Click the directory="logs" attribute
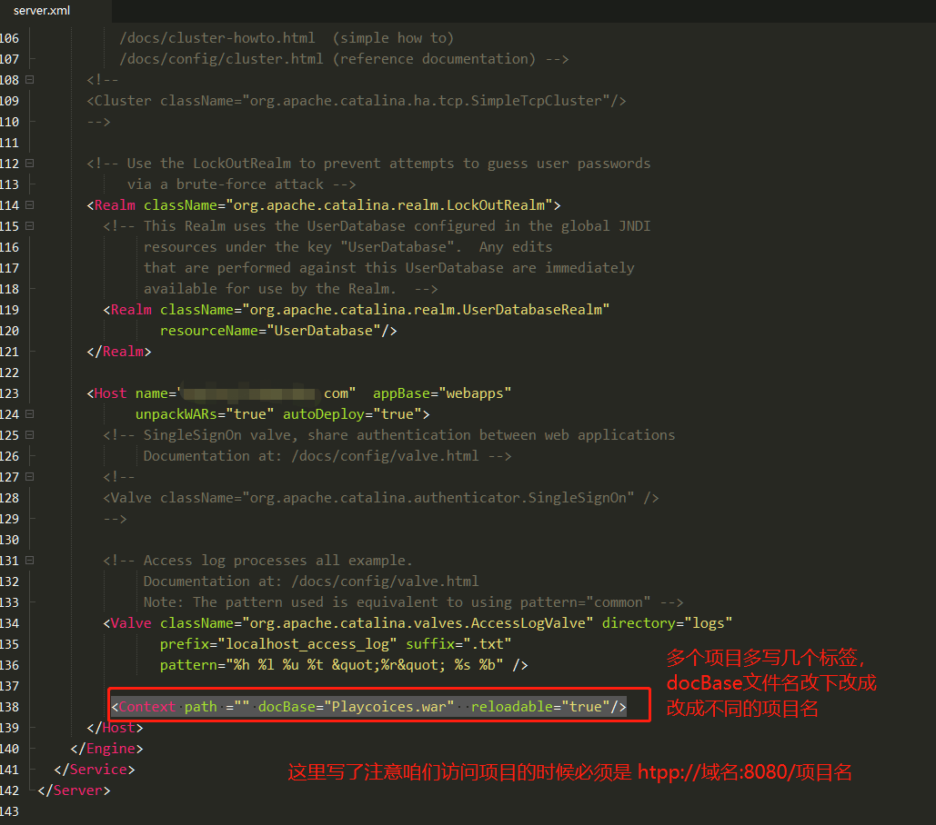The image size is (936, 825). click(667, 623)
